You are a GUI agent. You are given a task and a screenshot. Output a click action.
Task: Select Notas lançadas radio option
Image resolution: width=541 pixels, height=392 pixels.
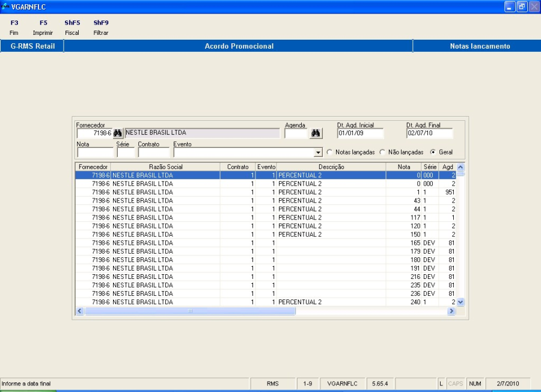(x=329, y=152)
